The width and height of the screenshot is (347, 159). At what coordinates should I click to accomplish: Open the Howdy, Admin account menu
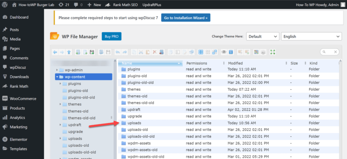[320, 5]
